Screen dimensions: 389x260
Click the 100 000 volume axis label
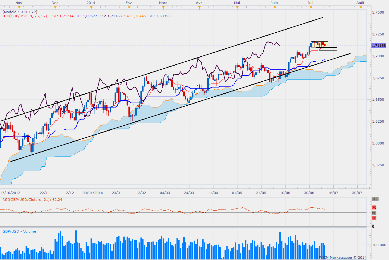(379, 245)
